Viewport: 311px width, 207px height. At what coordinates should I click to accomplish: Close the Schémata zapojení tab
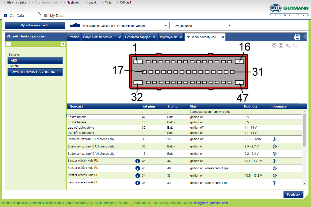(x=154, y=37)
